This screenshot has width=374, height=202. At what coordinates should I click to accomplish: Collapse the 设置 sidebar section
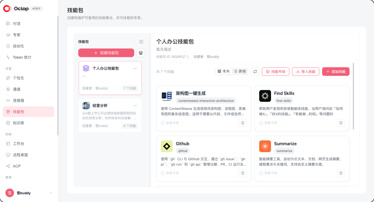(50, 69)
